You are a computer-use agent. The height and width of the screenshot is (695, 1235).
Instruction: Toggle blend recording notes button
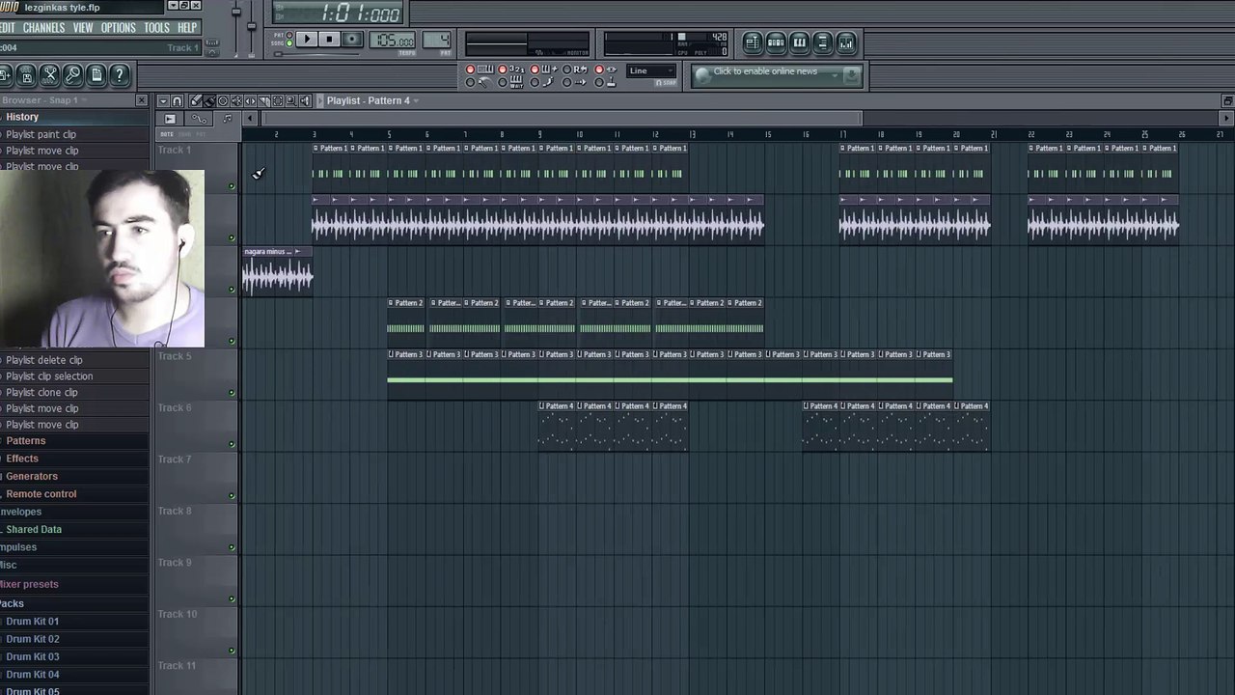(x=535, y=69)
